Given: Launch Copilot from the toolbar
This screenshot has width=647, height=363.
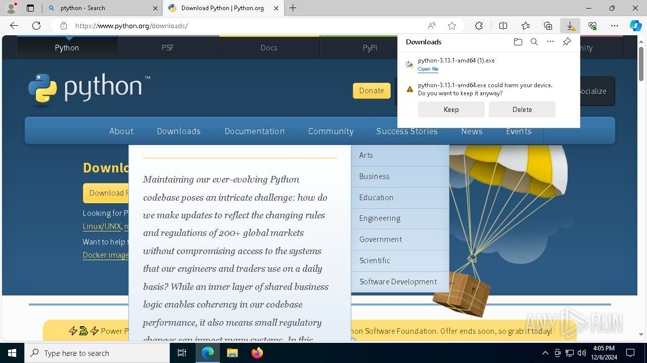Looking at the screenshot, I should click(635, 26).
